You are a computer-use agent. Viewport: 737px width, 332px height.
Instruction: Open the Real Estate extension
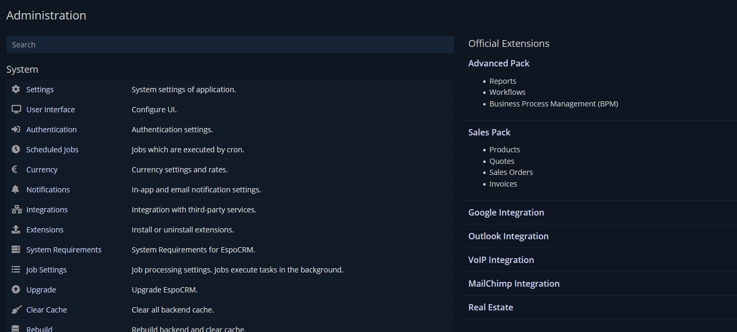pyautogui.click(x=490, y=307)
